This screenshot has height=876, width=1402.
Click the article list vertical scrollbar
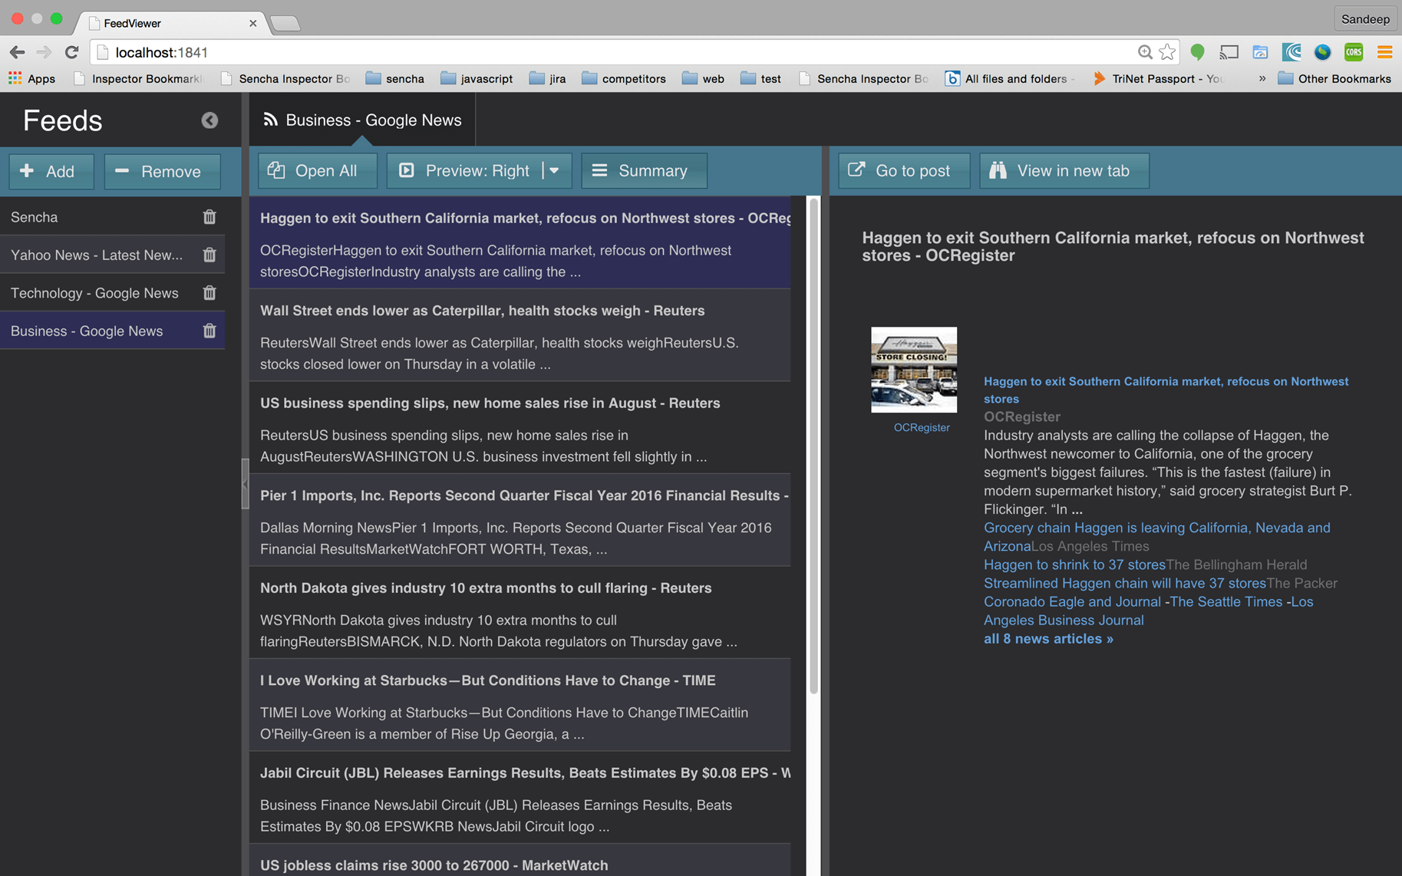pos(813,445)
